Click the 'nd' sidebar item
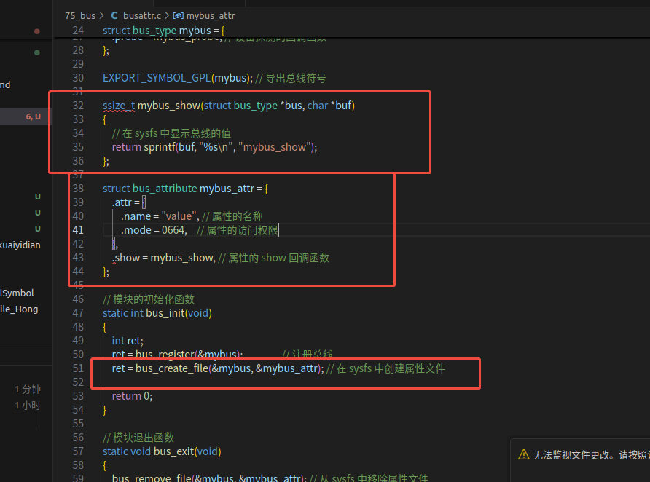 pyautogui.click(x=5, y=85)
